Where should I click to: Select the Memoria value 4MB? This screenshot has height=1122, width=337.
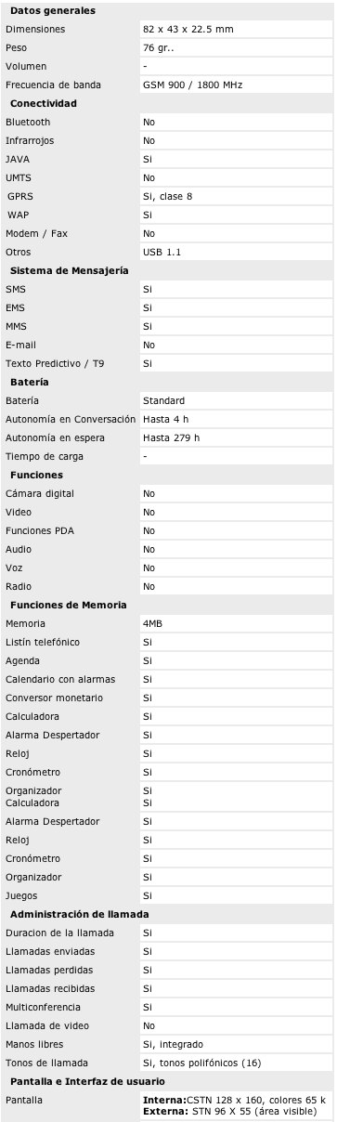click(152, 623)
